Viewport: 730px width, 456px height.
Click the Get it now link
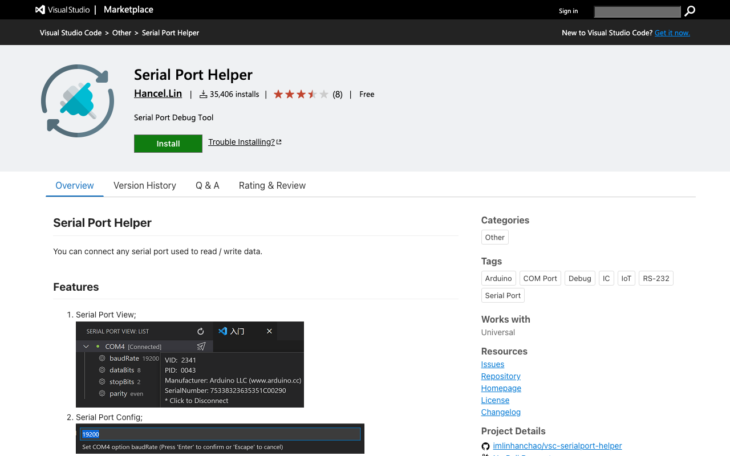click(672, 32)
